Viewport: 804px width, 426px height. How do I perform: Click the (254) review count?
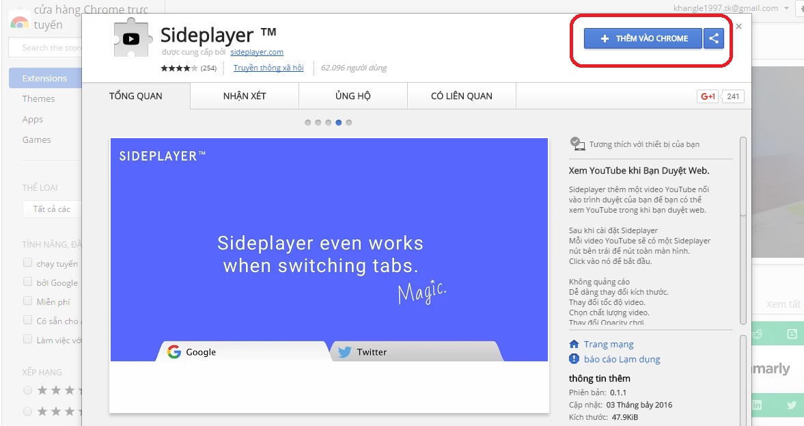pos(208,68)
